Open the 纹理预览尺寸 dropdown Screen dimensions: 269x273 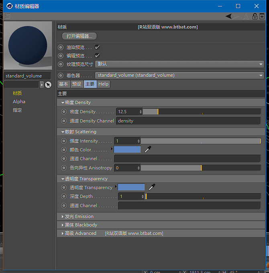point(179,64)
